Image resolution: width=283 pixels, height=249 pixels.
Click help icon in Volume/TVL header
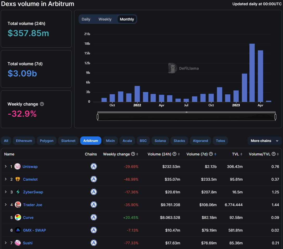tap(274, 154)
